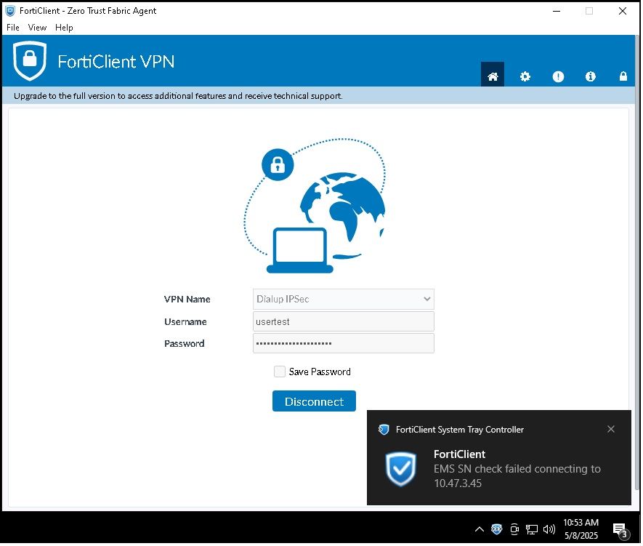This screenshot has height=546, width=643.
Task: Click the padlock icon in header
Action: click(x=625, y=76)
